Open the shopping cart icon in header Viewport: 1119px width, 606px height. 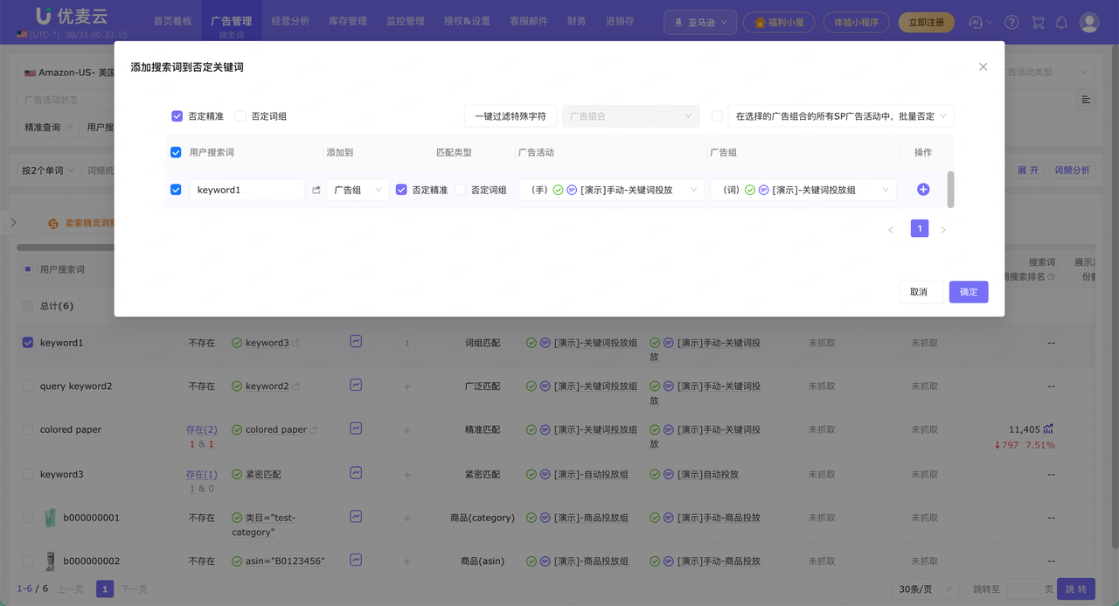click(1038, 22)
